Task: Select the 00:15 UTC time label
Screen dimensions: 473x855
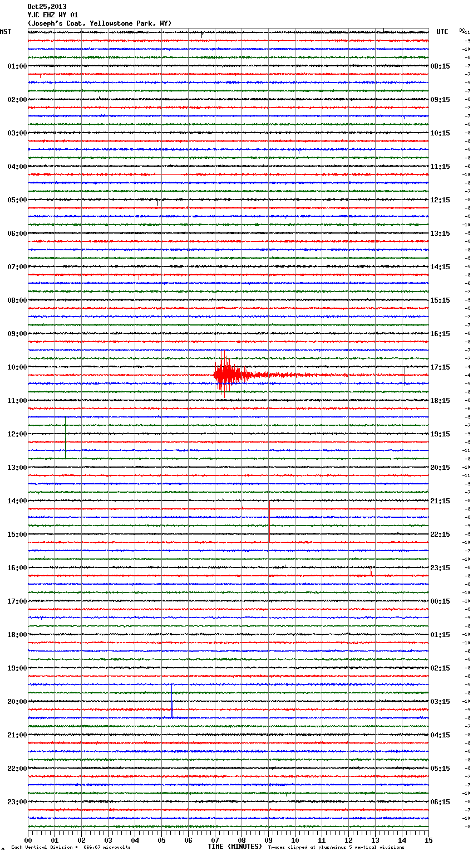Action: 440,601
